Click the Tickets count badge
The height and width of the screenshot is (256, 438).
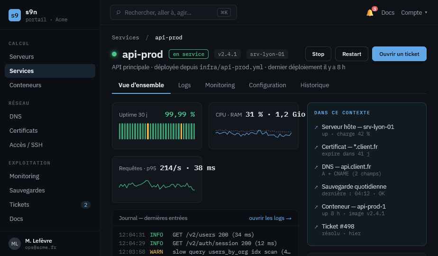(86, 205)
